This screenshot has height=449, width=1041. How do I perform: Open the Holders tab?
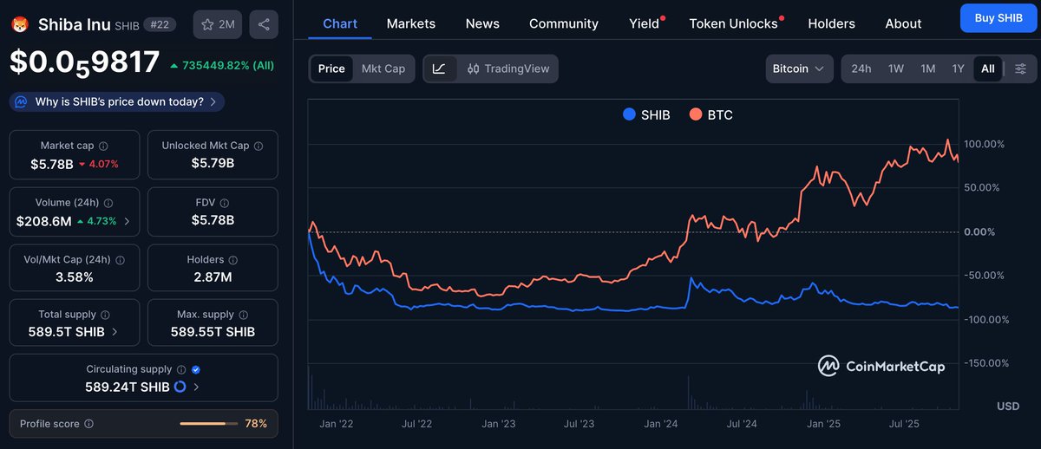831,23
